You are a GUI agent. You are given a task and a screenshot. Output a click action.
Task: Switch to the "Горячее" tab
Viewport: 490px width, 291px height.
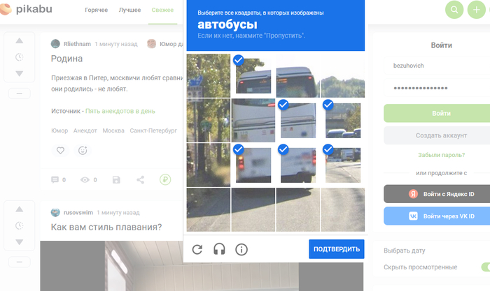(101, 10)
